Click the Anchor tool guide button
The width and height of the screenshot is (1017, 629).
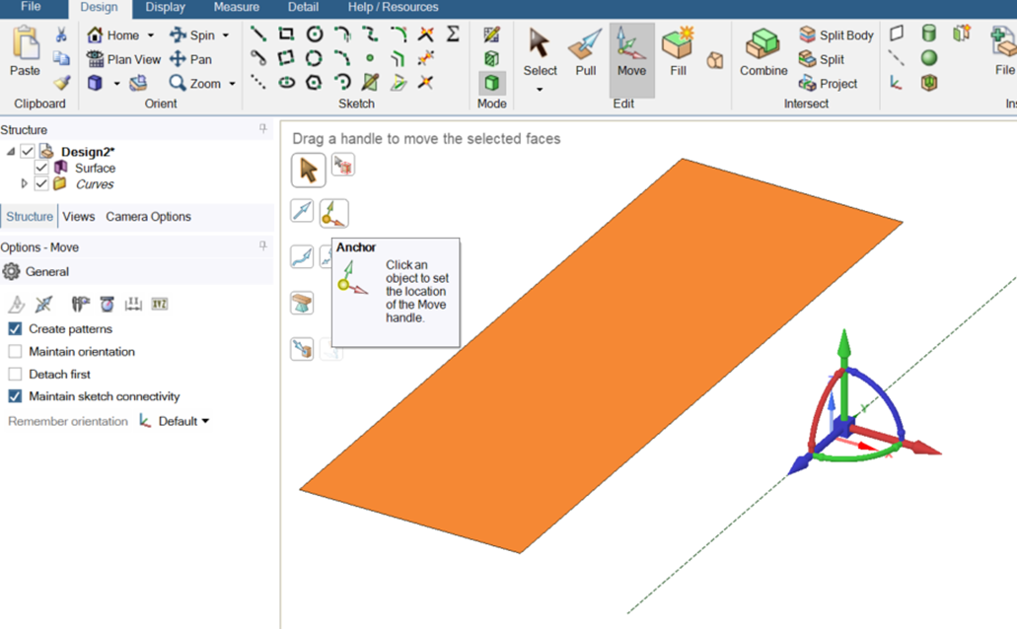(334, 213)
